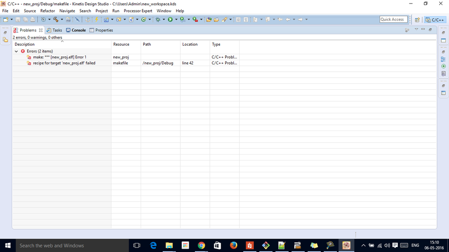Click the Run with coverage icon
The height and width of the screenshot is (252, 449).
[x=182, y=19]
